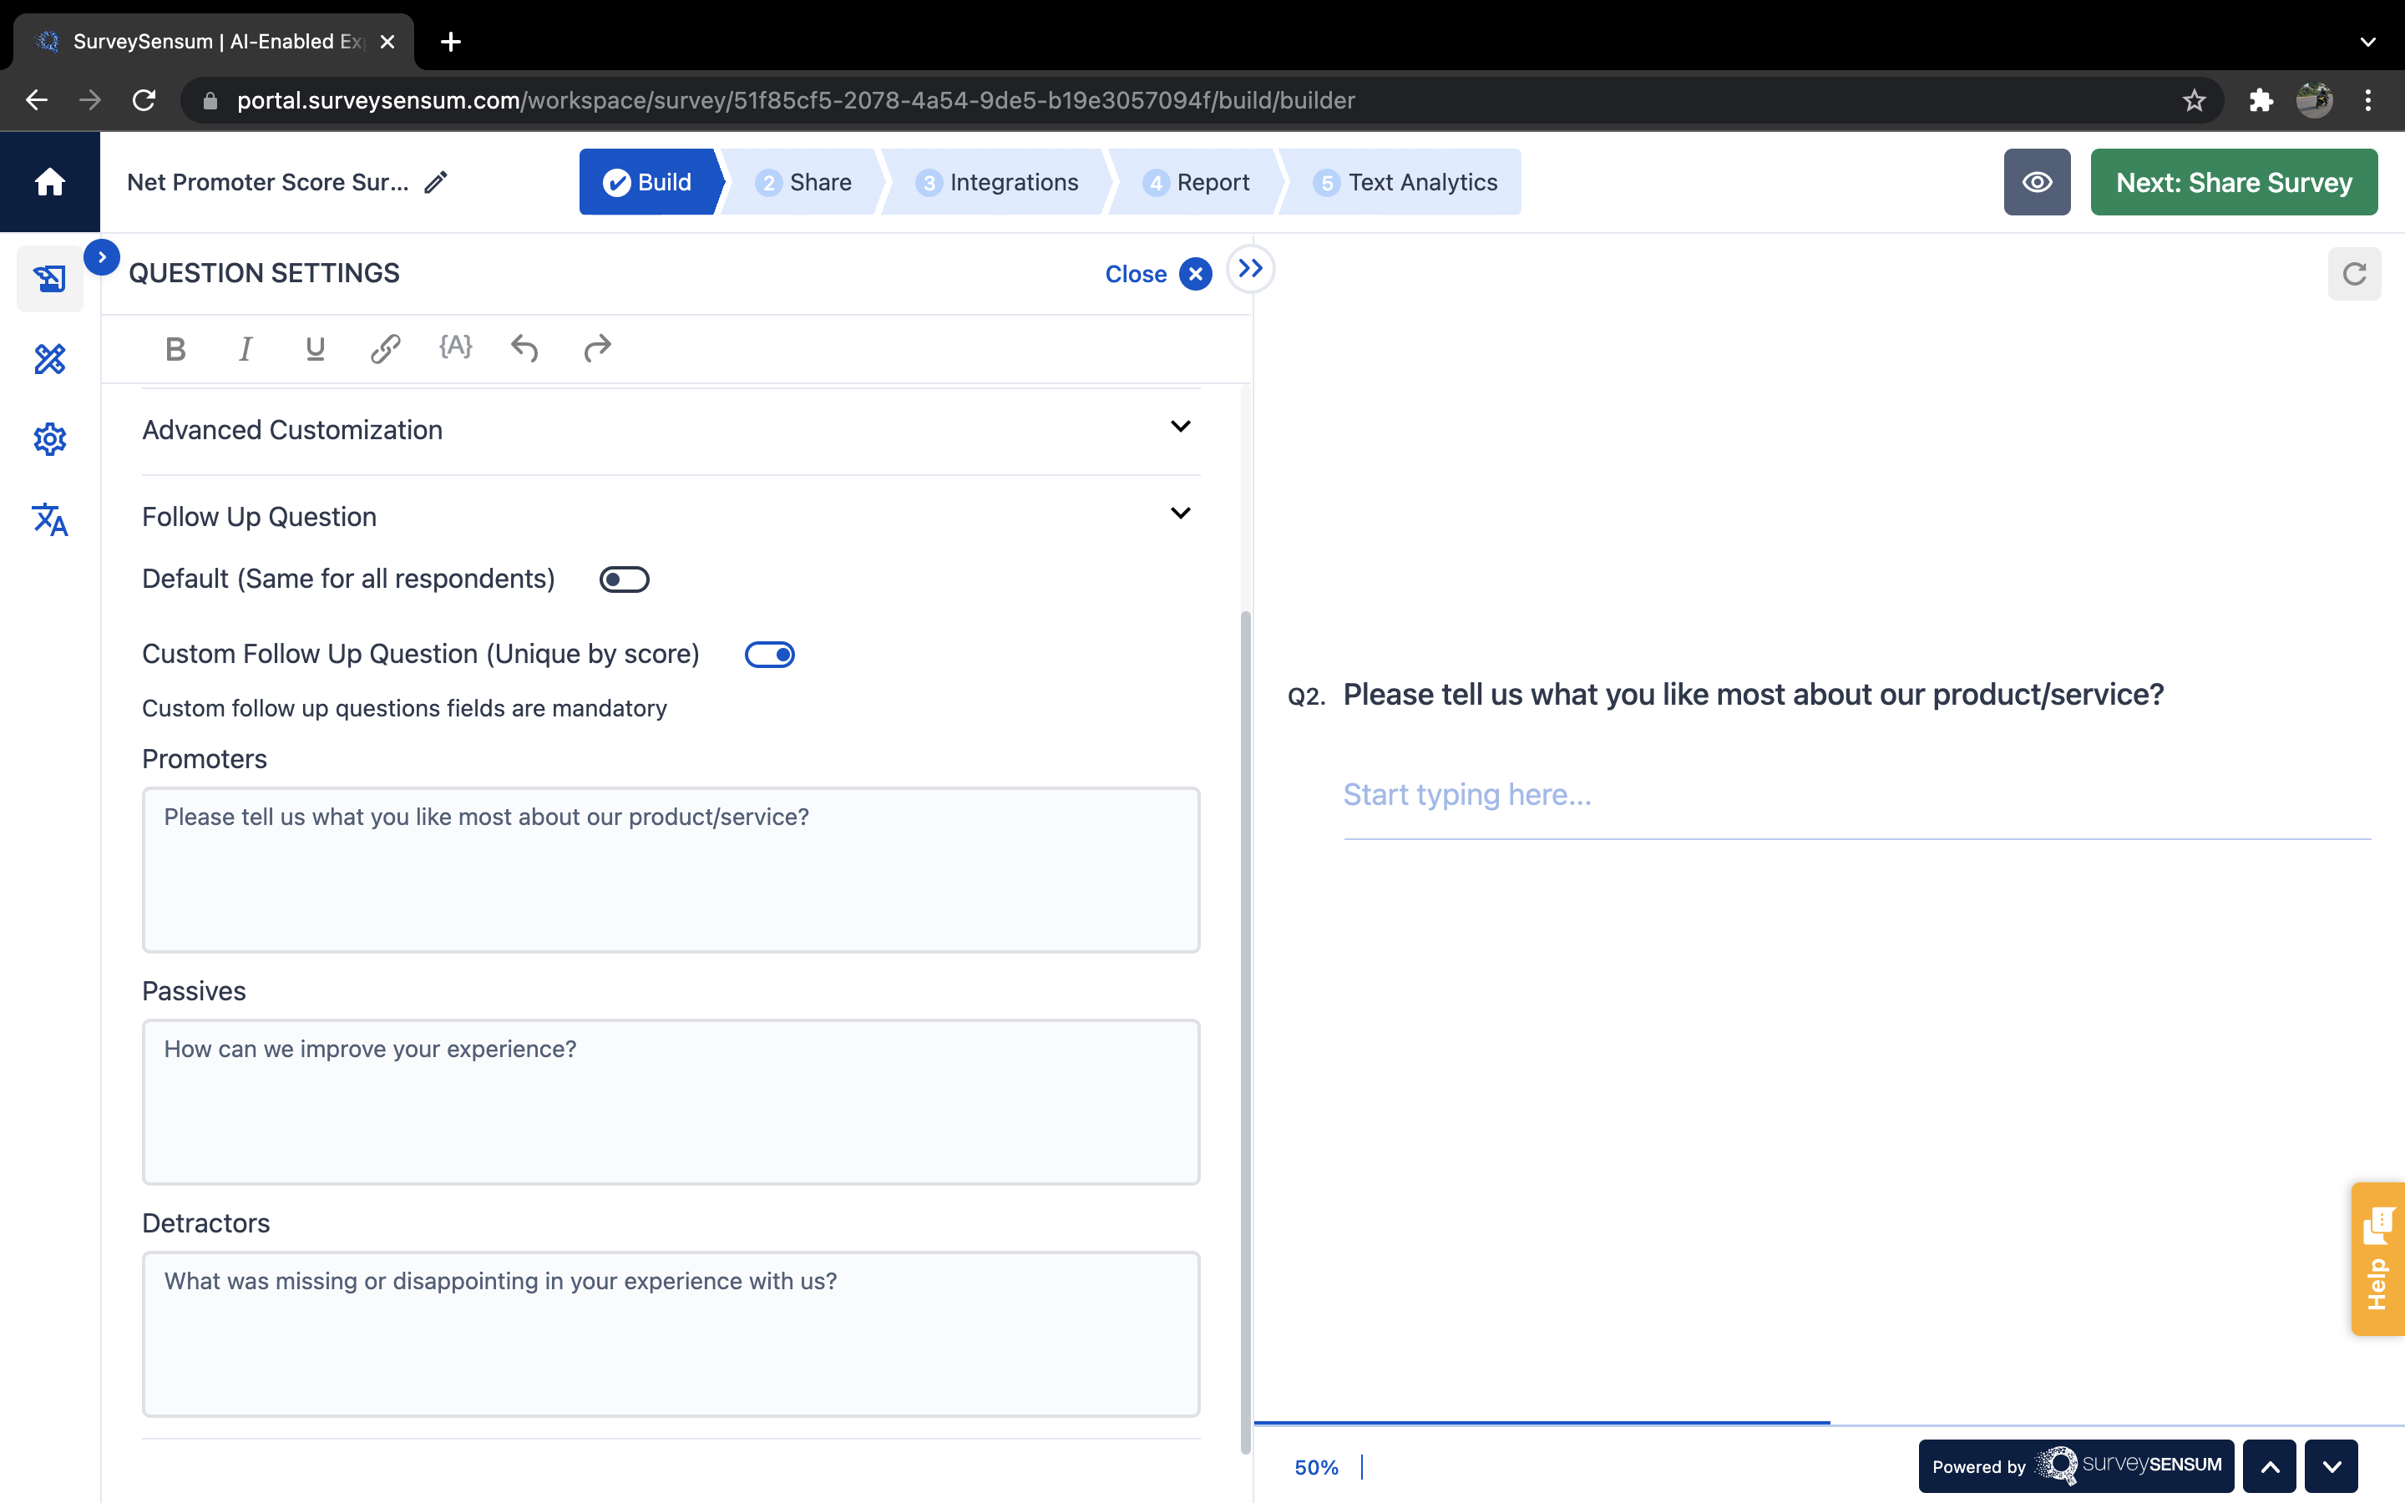Viewport: 2405px width, 1503px height.
Task: Click the Promoters follow-up text field
Action: [671, 870]
